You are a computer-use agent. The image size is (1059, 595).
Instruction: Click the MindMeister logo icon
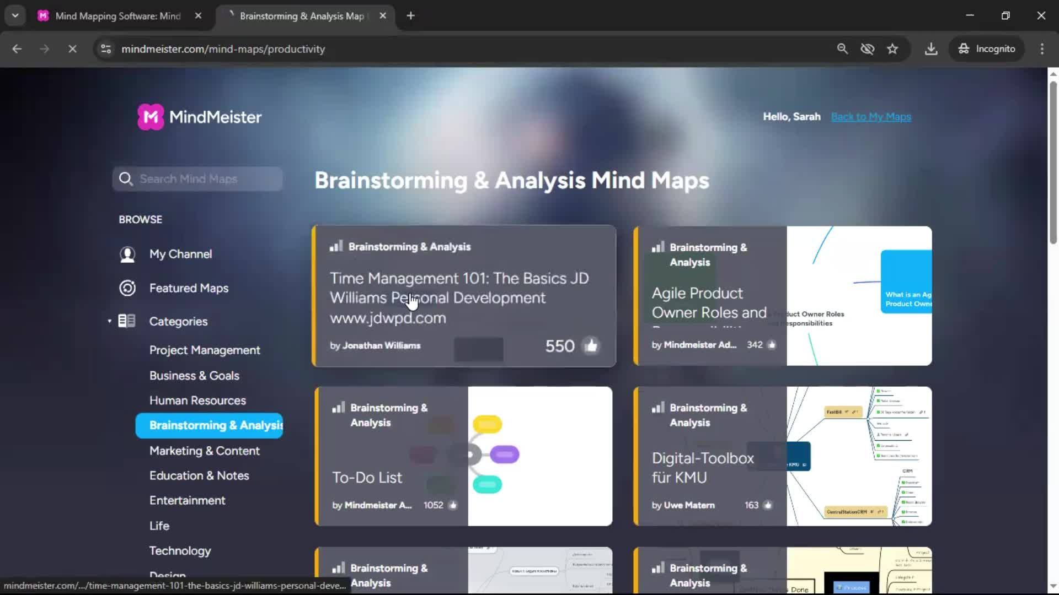tap(151, 117)
